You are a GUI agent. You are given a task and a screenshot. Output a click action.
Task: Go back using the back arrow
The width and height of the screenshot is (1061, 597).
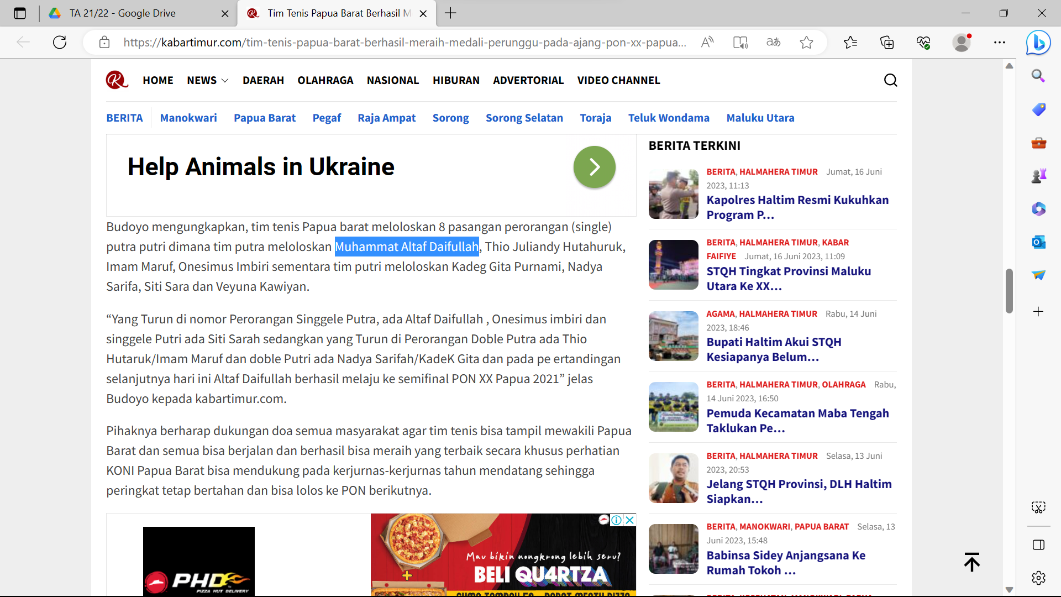(x=23, y=42)
